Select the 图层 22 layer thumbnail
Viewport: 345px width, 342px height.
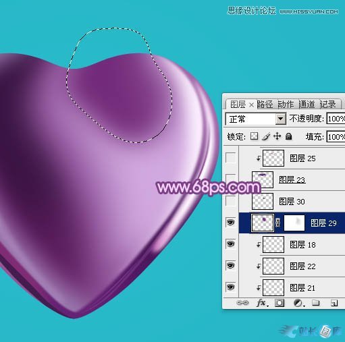coord(273,266)
